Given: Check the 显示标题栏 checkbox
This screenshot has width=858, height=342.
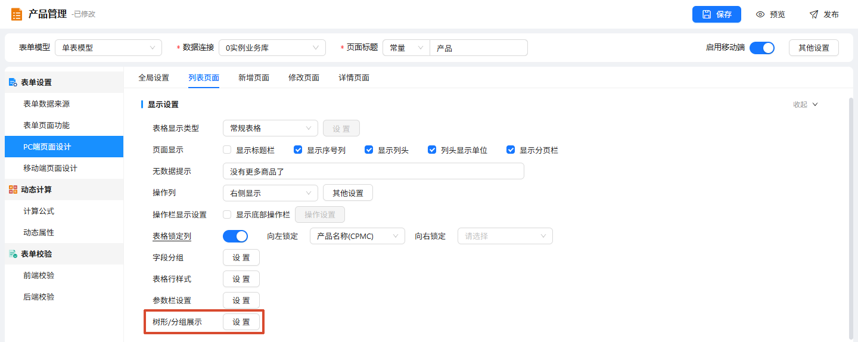Looking at the screenshot, I should (227, 150).
